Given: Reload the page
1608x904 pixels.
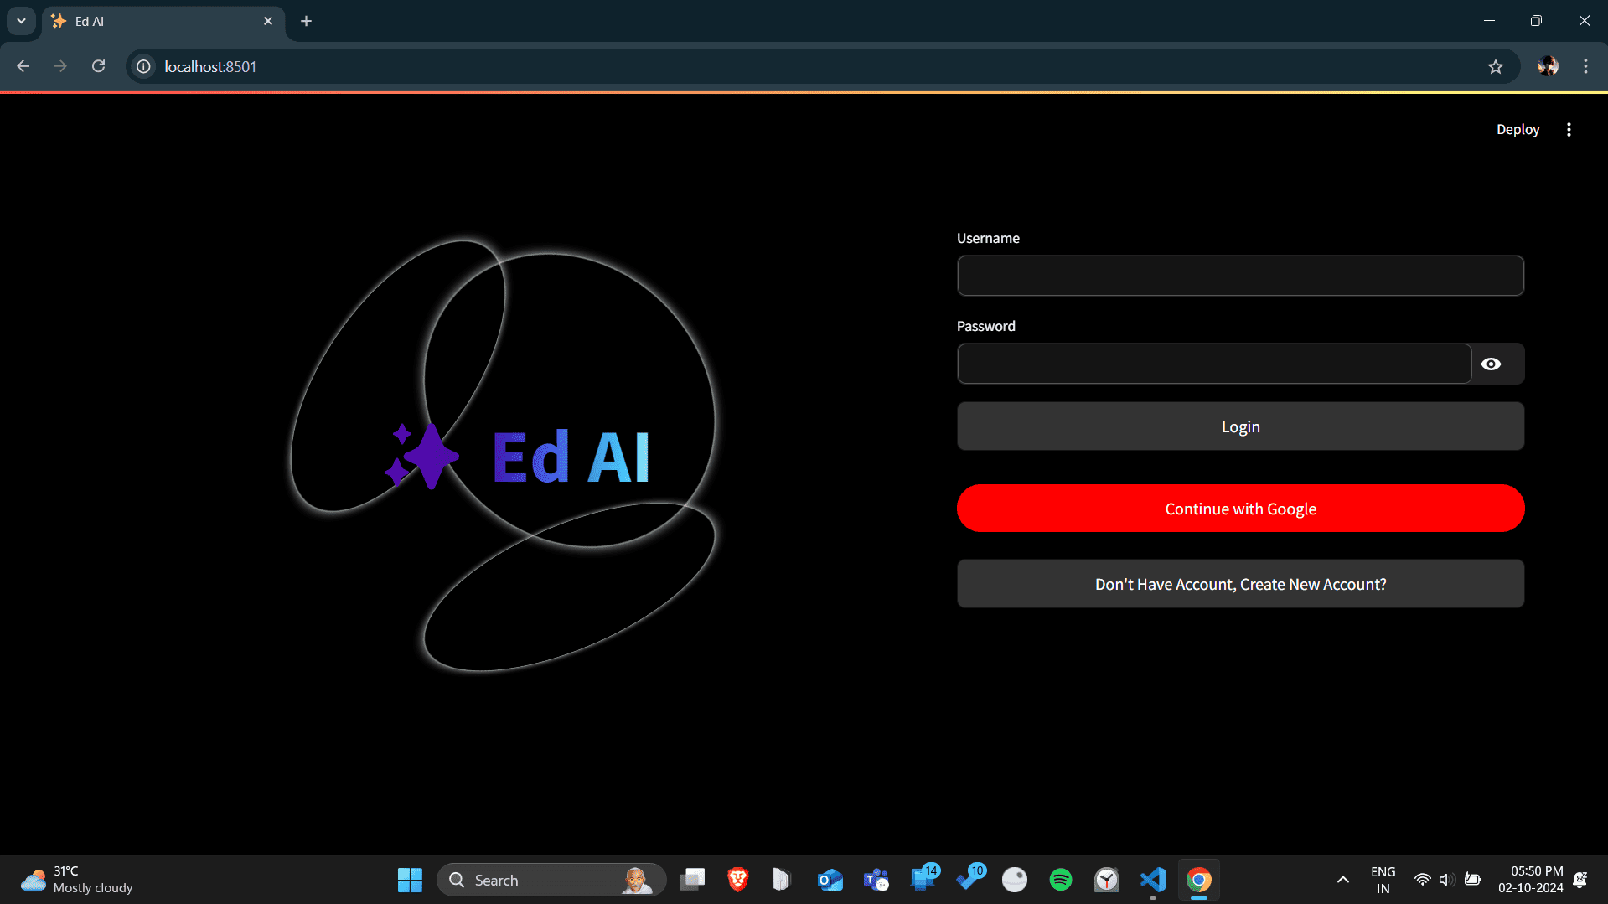Looking at the screenshot, I should pyautogui.click(x=98, y=66).
